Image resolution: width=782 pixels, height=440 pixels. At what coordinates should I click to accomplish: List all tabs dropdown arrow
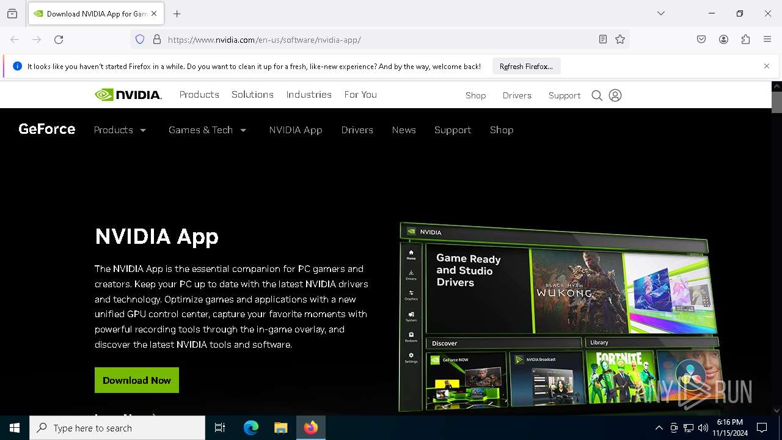tap(661, 13)
